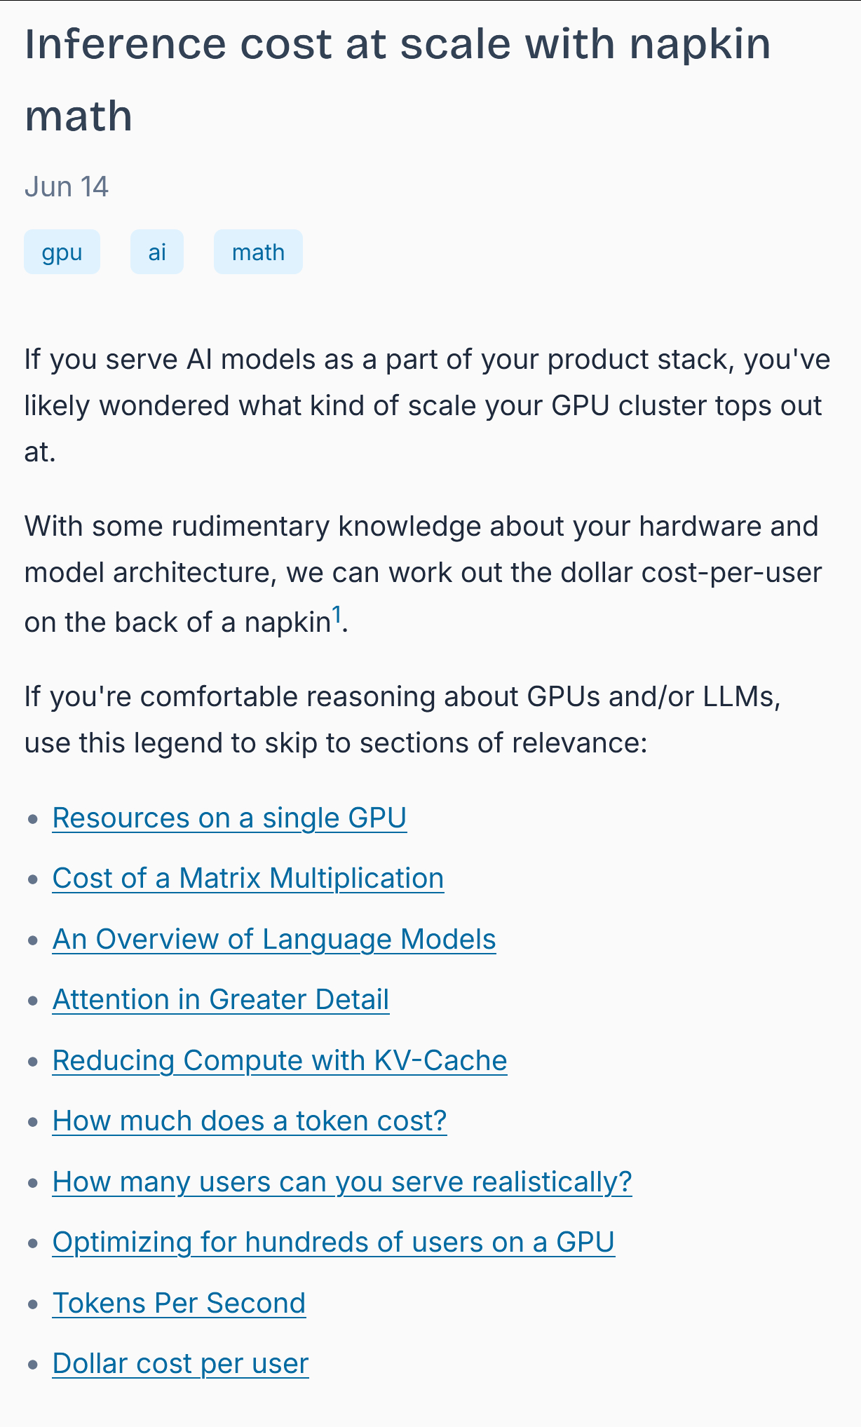Open How much does a token cost?
Image resolution: width=861 pixels, height=1427 pixels.
click(250, 1121)
